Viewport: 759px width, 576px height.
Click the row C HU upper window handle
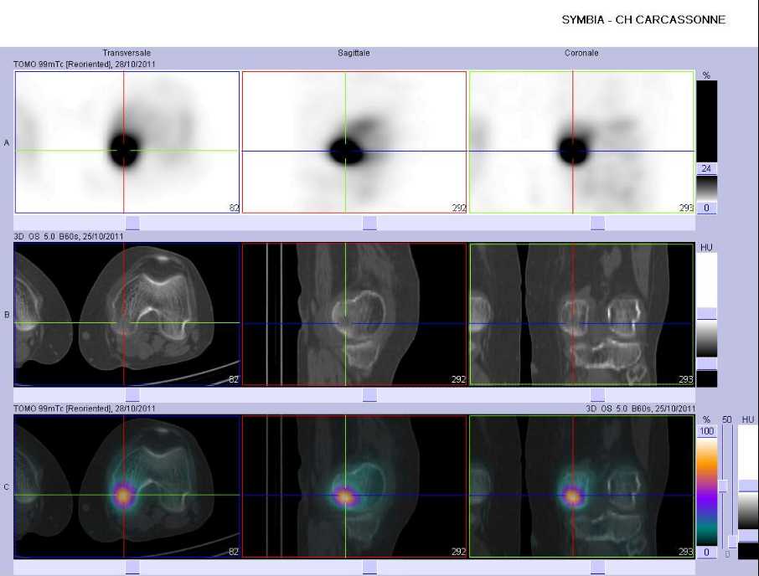[x=748, y=486]
